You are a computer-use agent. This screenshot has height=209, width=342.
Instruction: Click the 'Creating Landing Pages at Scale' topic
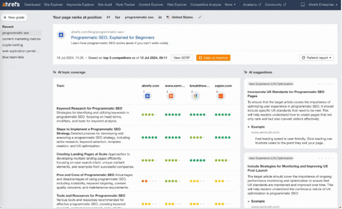point(82,154)
